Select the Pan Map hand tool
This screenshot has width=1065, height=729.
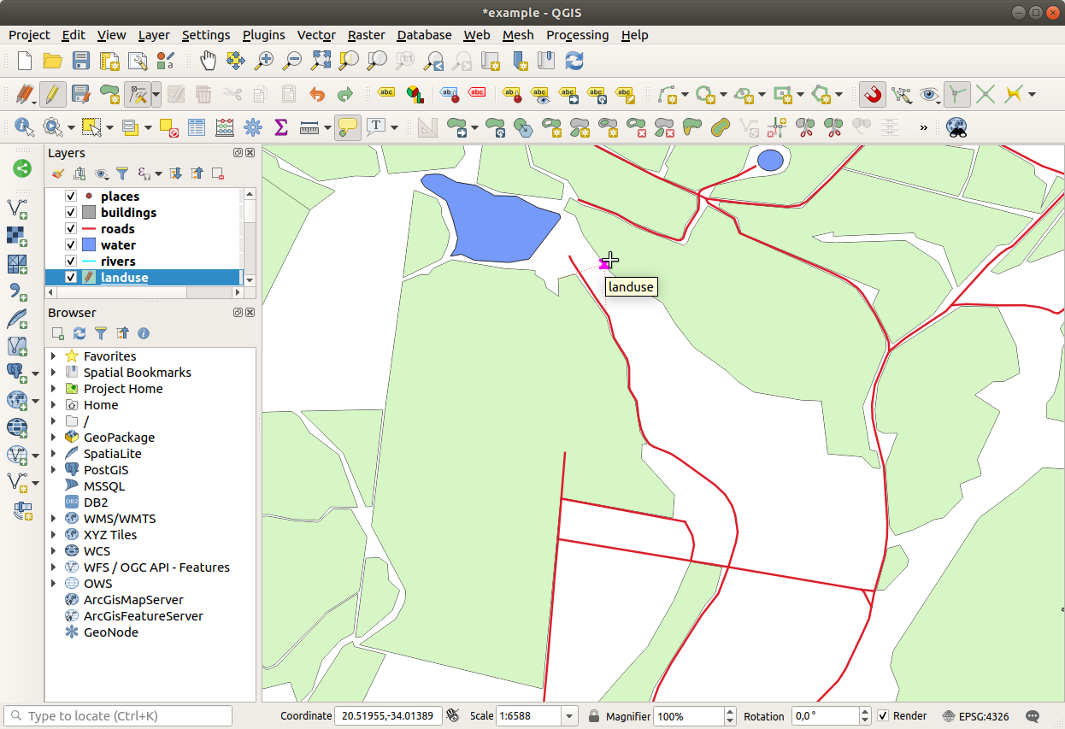click(208, 61)
